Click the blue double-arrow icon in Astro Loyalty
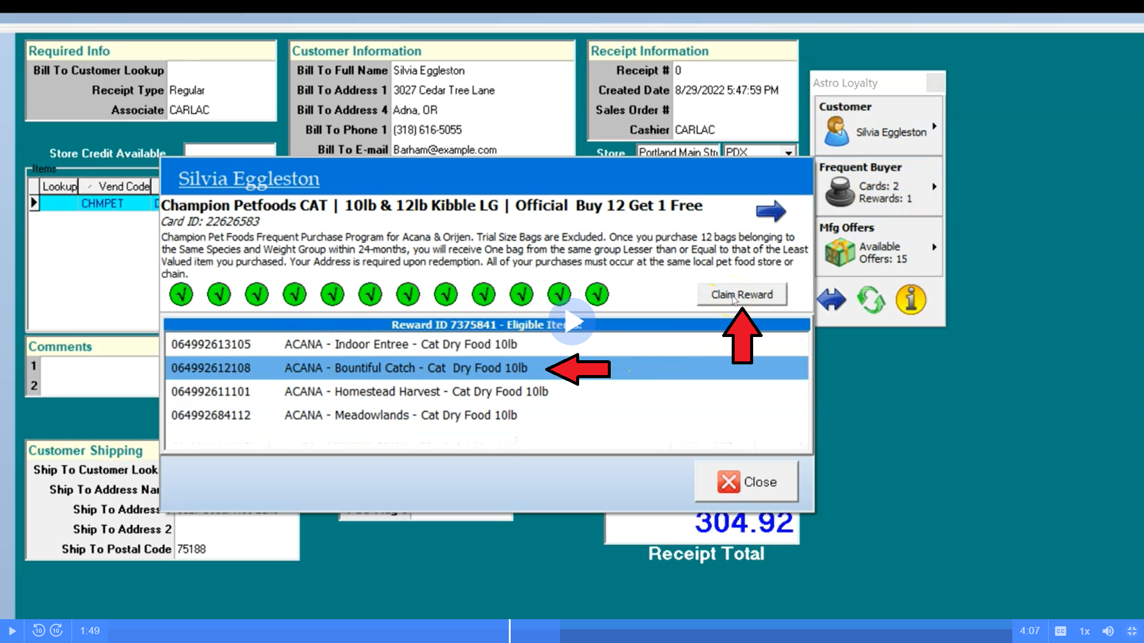1144x643 pixels. click(x=831, y=299)
